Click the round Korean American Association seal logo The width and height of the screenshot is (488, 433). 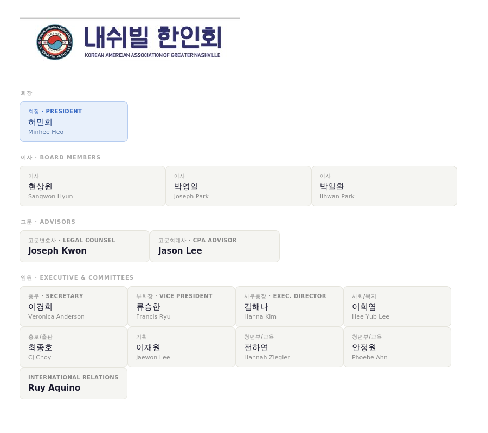(55, 42)
